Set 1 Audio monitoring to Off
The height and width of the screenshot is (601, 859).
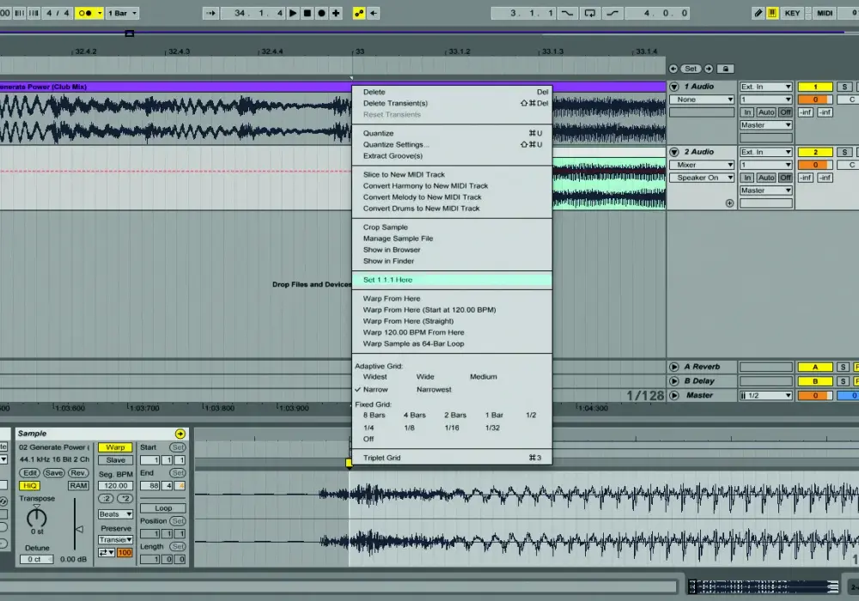[x=786, y=112]
